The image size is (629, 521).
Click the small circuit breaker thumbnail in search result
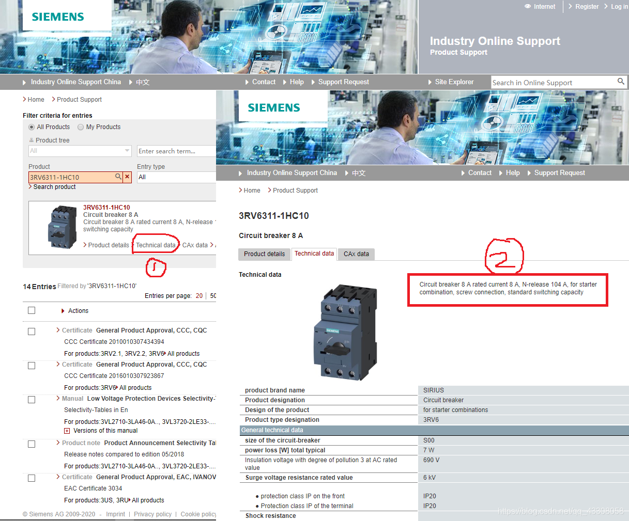62,227
